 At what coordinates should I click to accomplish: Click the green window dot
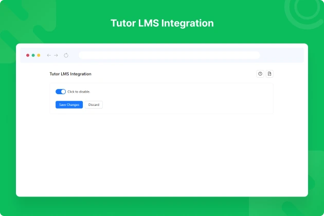pyautogui.click(x=33, y=55)
